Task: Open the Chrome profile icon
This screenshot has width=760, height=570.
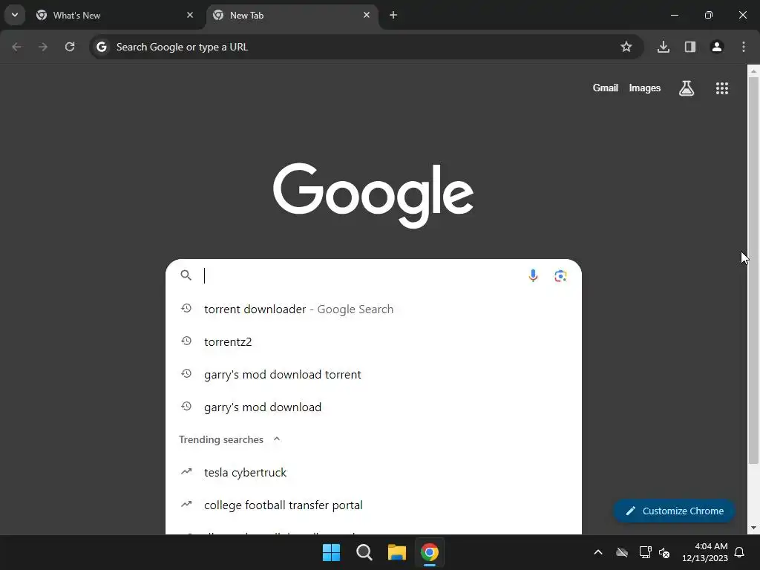Action: (x=717, y=47)
